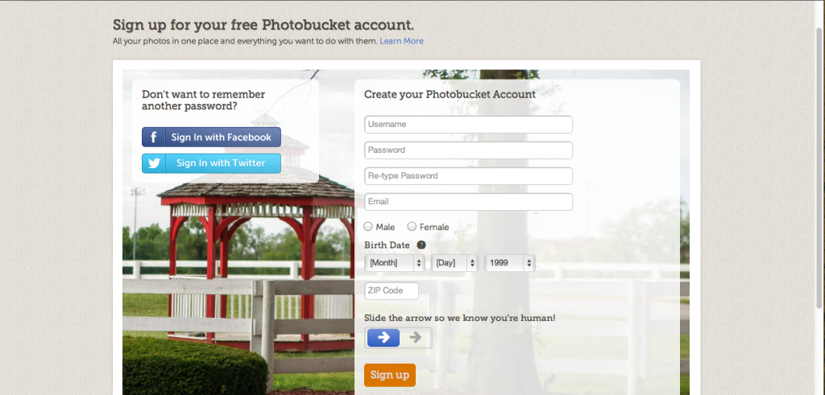This screenshot has height=395, width=825.
Task: Open the Month dropdown
Action: [395, 262]
